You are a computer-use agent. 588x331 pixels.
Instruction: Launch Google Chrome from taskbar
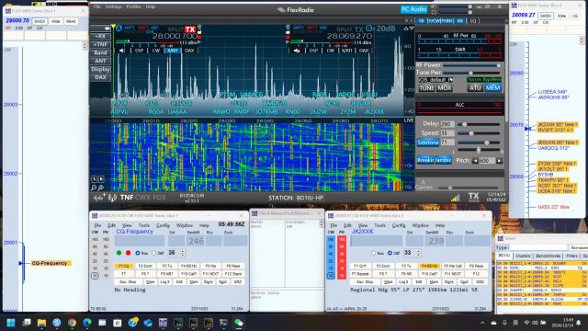72,323
